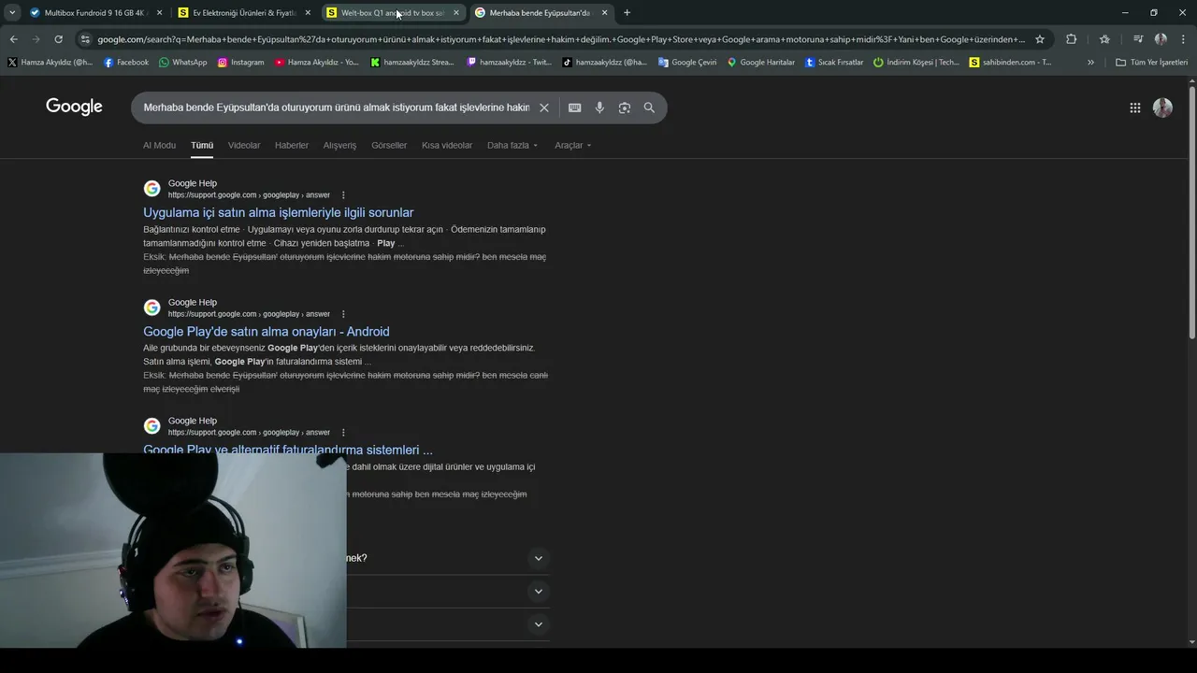
Task: Open the bookmarks star list icon
Action: click(x=1104, y=39)
